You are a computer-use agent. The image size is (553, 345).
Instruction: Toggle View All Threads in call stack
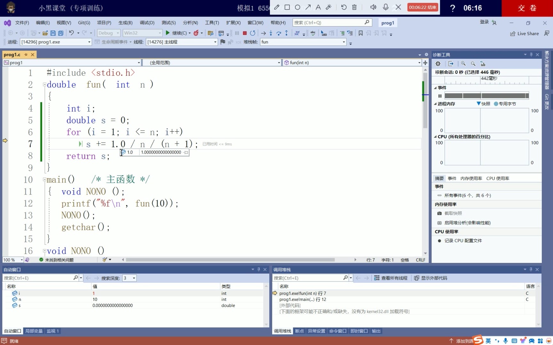pos(391,278)
